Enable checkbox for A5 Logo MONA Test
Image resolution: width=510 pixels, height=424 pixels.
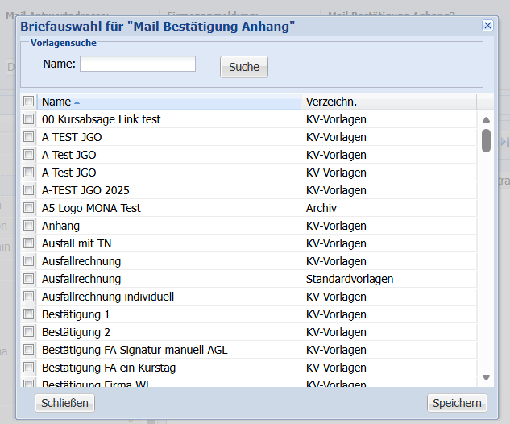29,208
